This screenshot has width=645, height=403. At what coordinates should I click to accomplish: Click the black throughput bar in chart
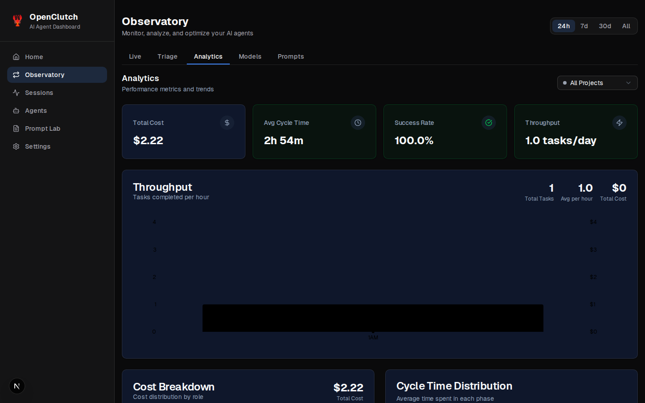pyautogui.click(x=373, y=318)
